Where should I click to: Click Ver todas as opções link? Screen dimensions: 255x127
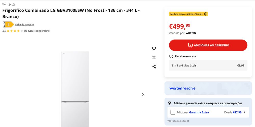178,121
